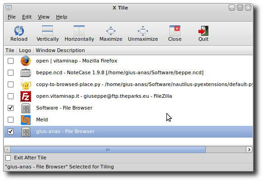Click the Unmaximize toolbar icon
Screen dimensions: 264x182
[143, 31]
